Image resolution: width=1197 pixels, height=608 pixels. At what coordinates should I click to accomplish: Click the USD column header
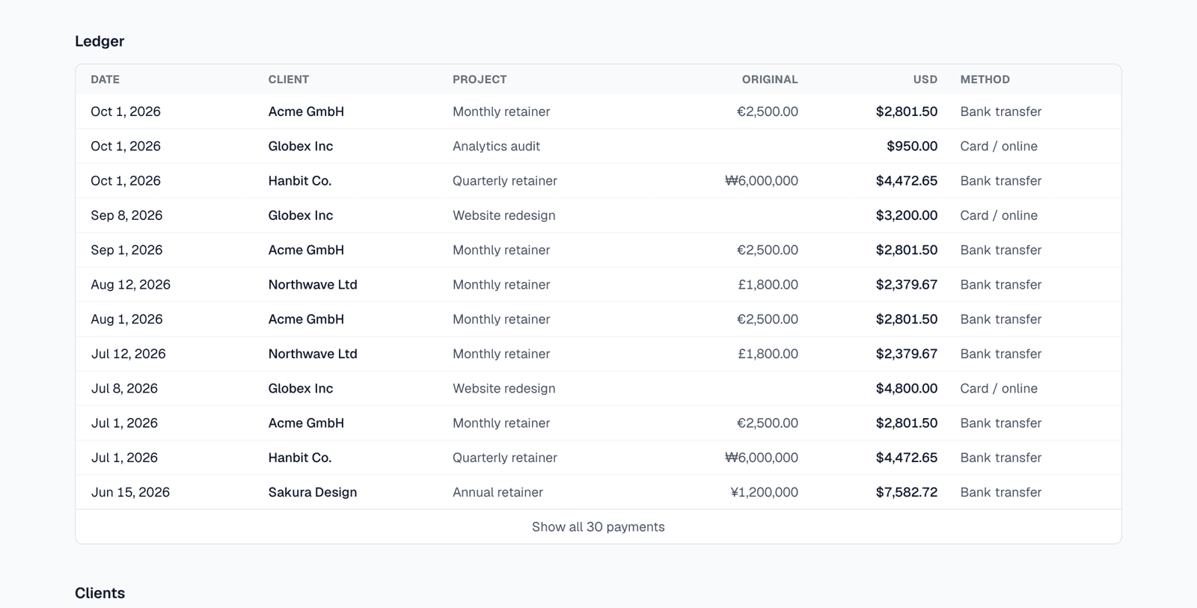925,79
